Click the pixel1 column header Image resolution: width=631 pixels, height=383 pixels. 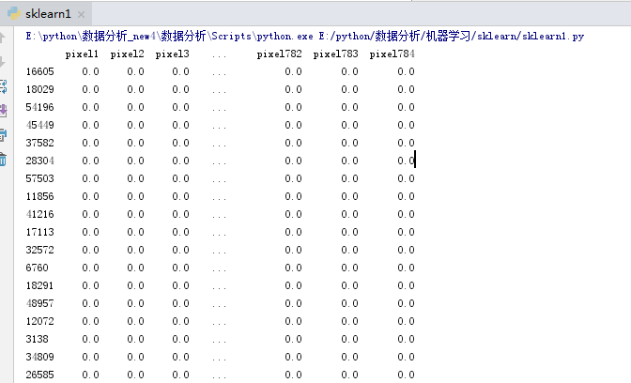82,54
